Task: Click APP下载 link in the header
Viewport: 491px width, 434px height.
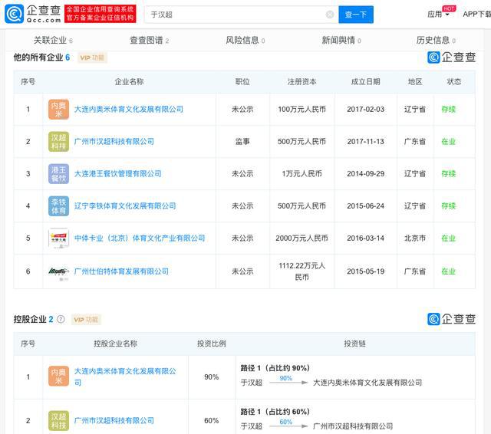Action: [x=476, y=14]
